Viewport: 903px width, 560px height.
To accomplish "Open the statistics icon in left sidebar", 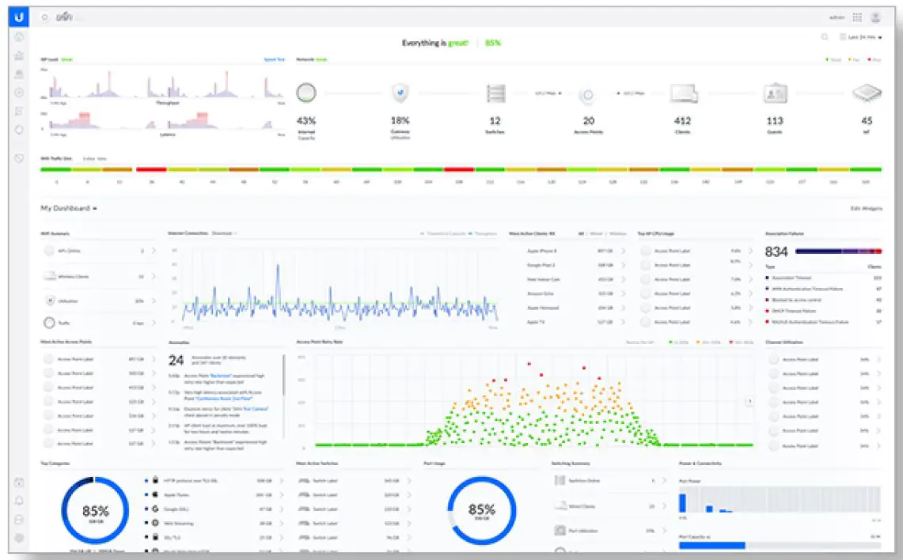I will pos(19,56).
